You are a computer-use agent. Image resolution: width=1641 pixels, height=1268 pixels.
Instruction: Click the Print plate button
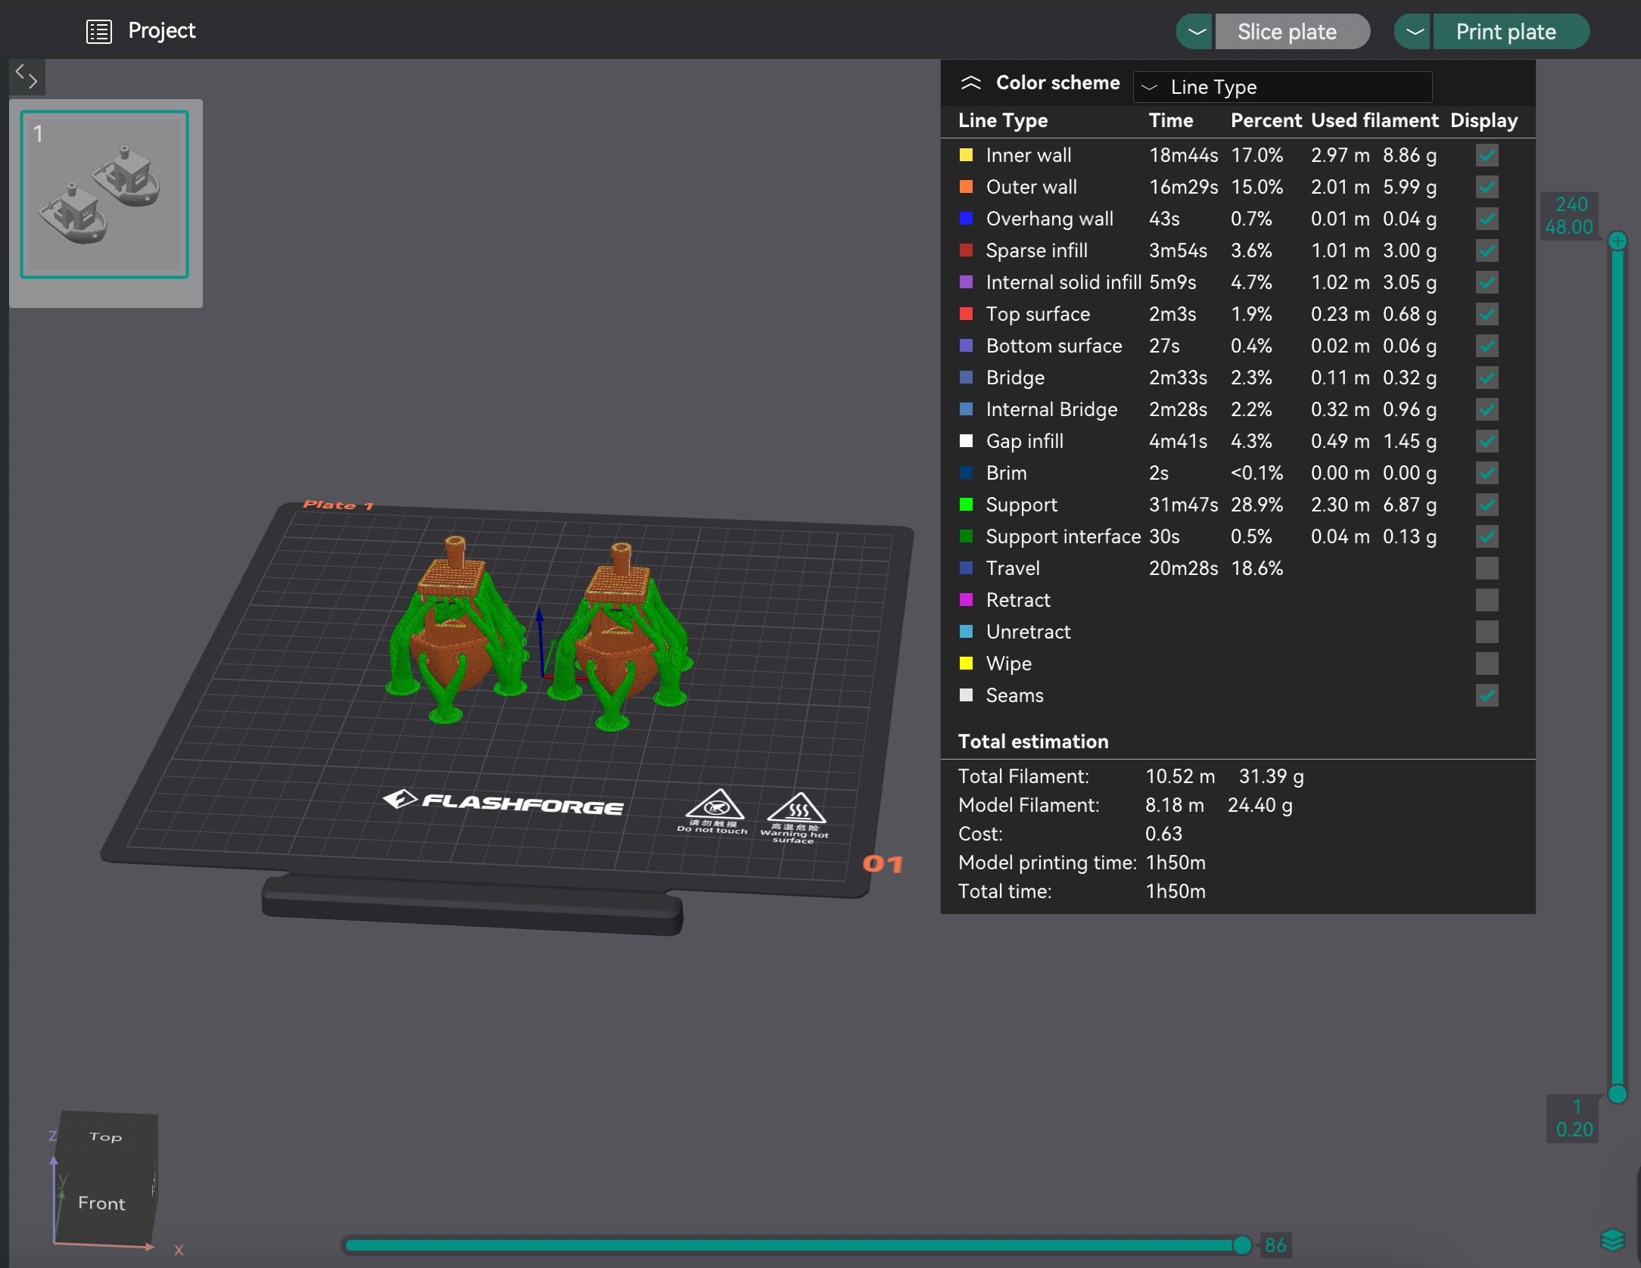[1511, 32]
